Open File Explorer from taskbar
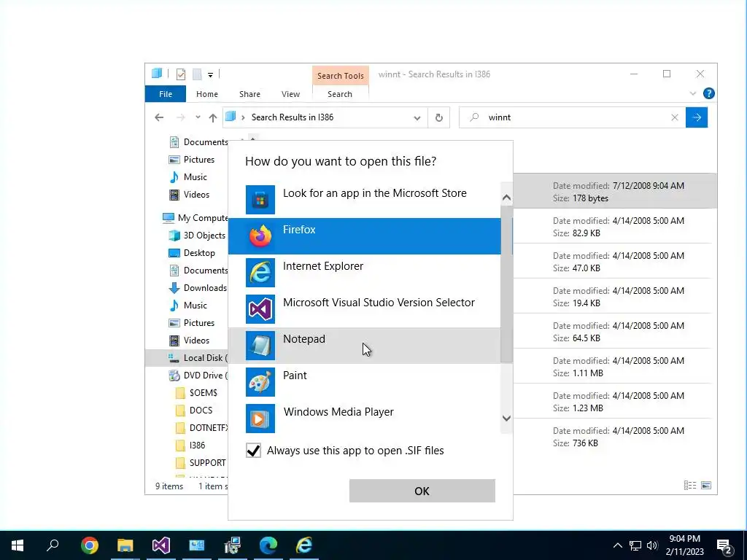The image size is (747, 560). point(125,545)
